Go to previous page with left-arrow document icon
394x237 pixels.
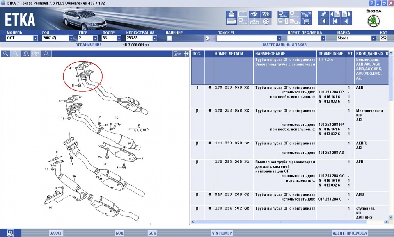(335, 14)
